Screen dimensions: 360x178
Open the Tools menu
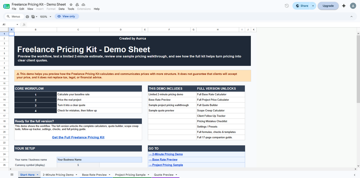click(71, 9)
